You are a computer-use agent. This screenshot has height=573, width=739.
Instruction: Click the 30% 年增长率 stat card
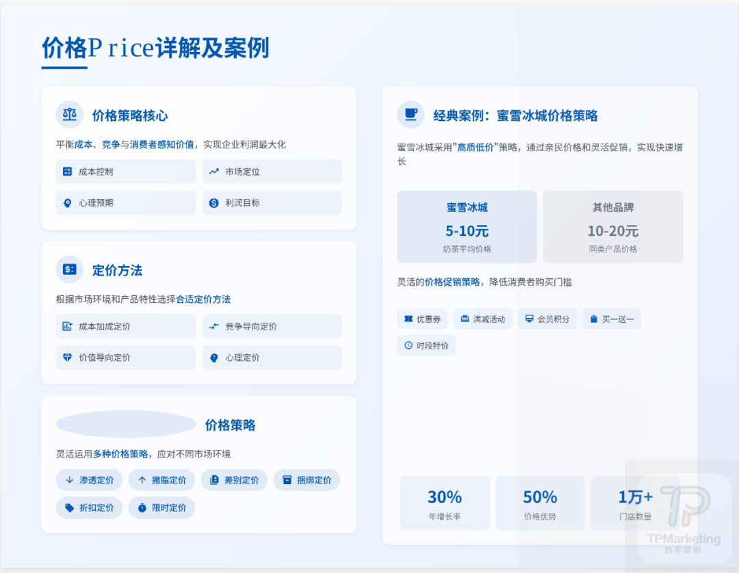pos(445,503)
